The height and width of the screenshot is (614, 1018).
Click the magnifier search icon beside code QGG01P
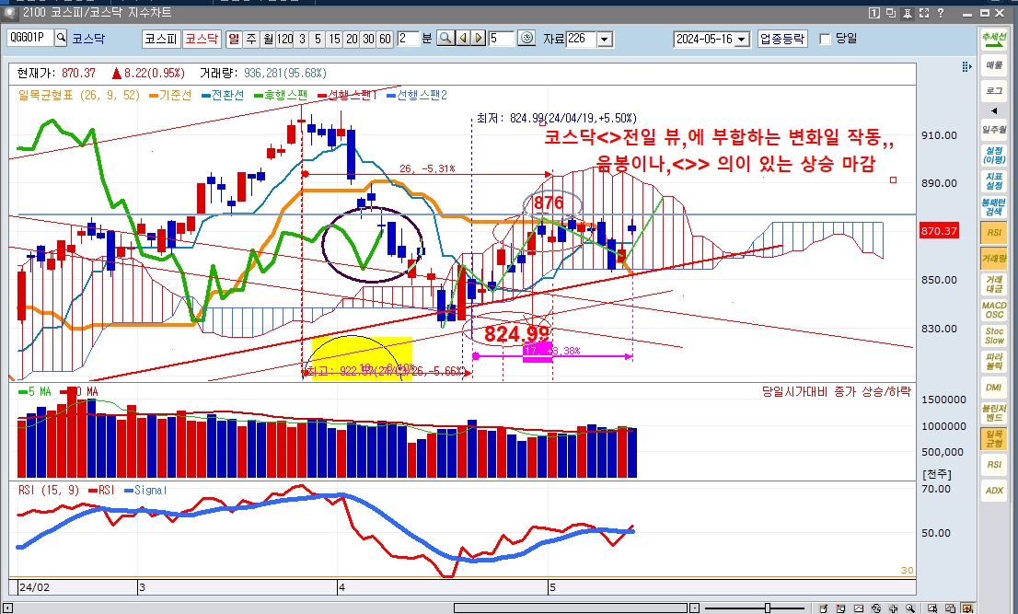point(61,39)
